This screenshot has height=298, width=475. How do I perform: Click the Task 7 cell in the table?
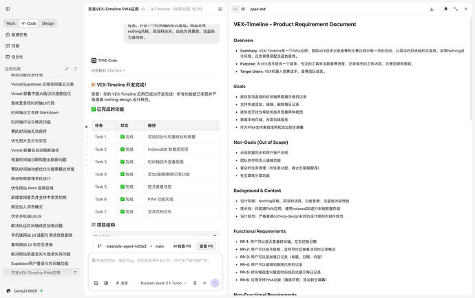pyautogui.click(x=104, y=212)
